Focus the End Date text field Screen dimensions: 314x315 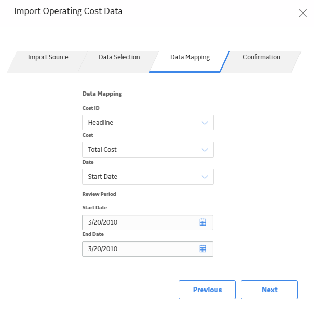148,249
